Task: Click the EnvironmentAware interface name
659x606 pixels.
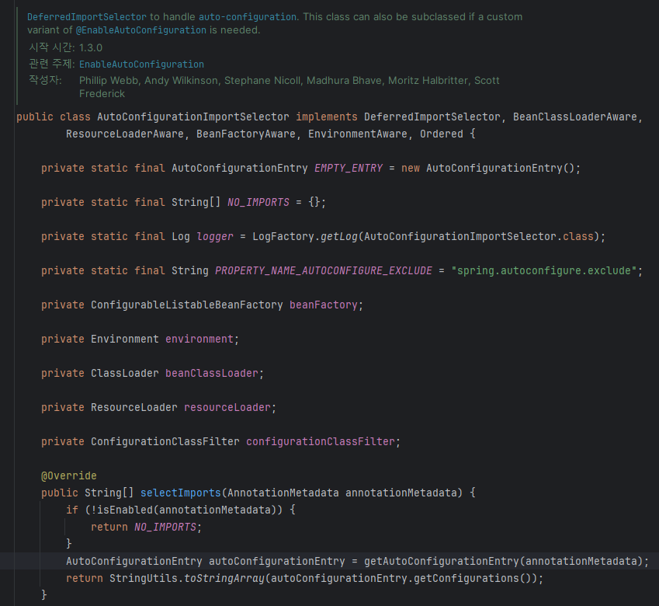Action: point(358,134)
